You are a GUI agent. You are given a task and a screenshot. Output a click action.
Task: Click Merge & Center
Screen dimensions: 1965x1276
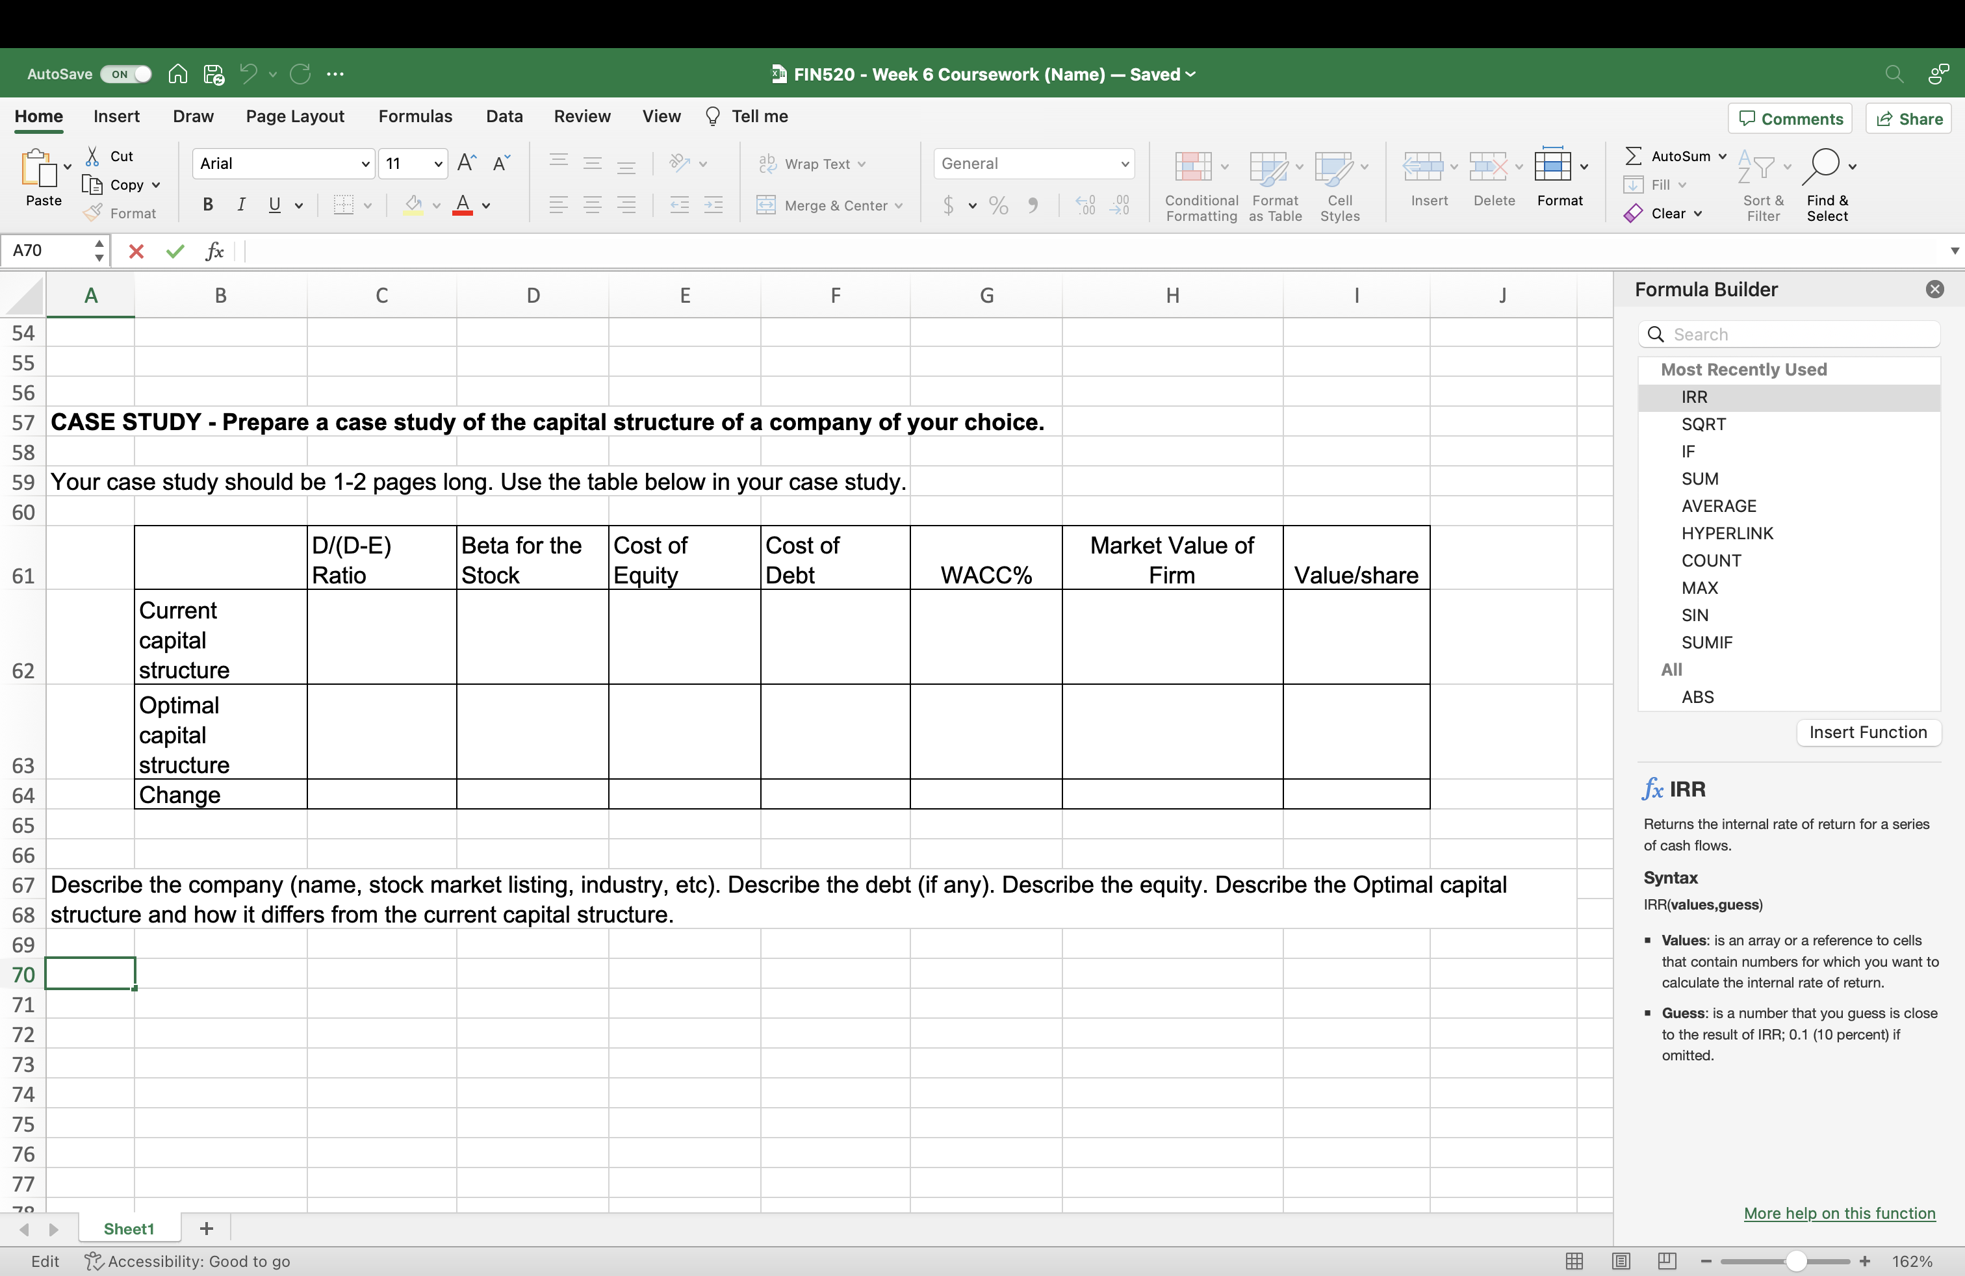830,205
